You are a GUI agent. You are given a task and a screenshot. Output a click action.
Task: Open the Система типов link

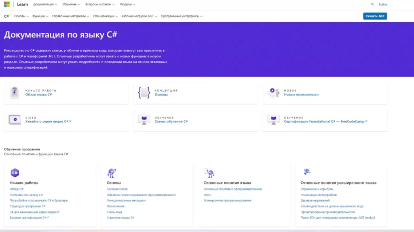pos(117,189)
